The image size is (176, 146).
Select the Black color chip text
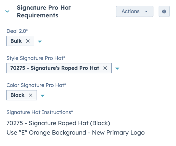[x=17, y=95]
